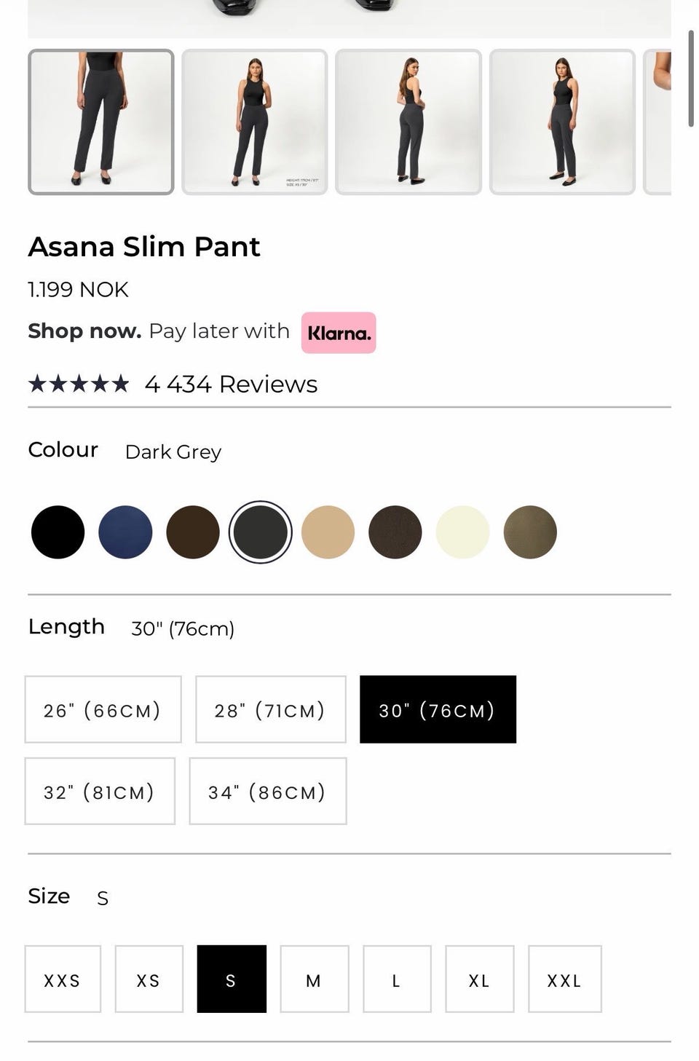Pick the 32" (81CM) length option
The width and height of the screenshot is (699, 1061).
tap(100, 792)
